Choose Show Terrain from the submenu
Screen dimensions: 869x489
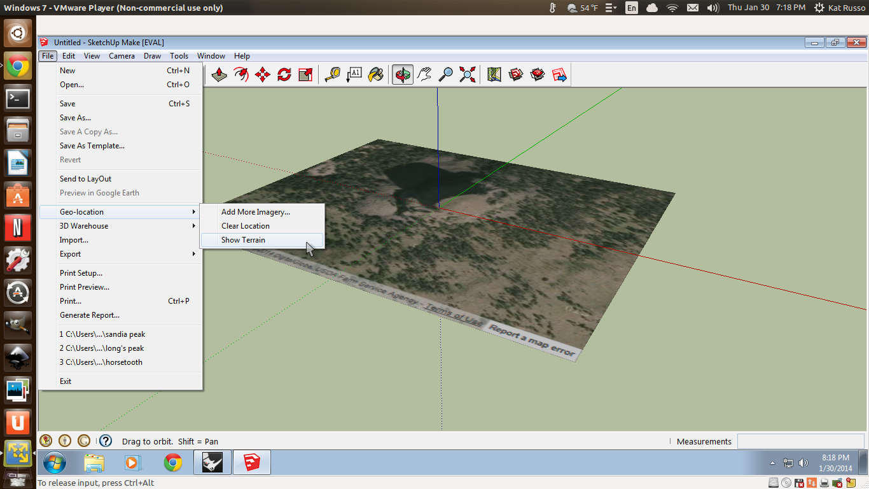click(x=262, y=240)
